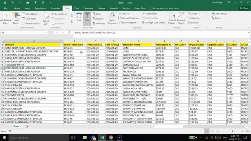Image resolution: width=251 pixels, height=141 pixels.
Task: Click the camera icon in quick access toolbar
Action: click(28, 3)
